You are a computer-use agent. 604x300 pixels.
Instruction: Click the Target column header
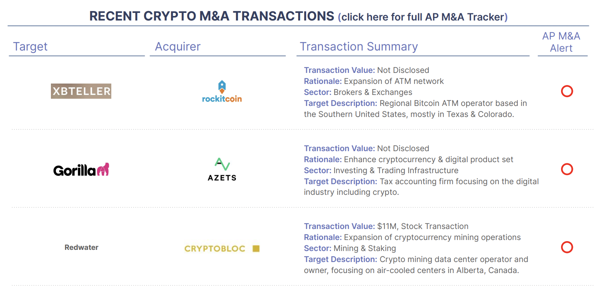pos(30,46)
